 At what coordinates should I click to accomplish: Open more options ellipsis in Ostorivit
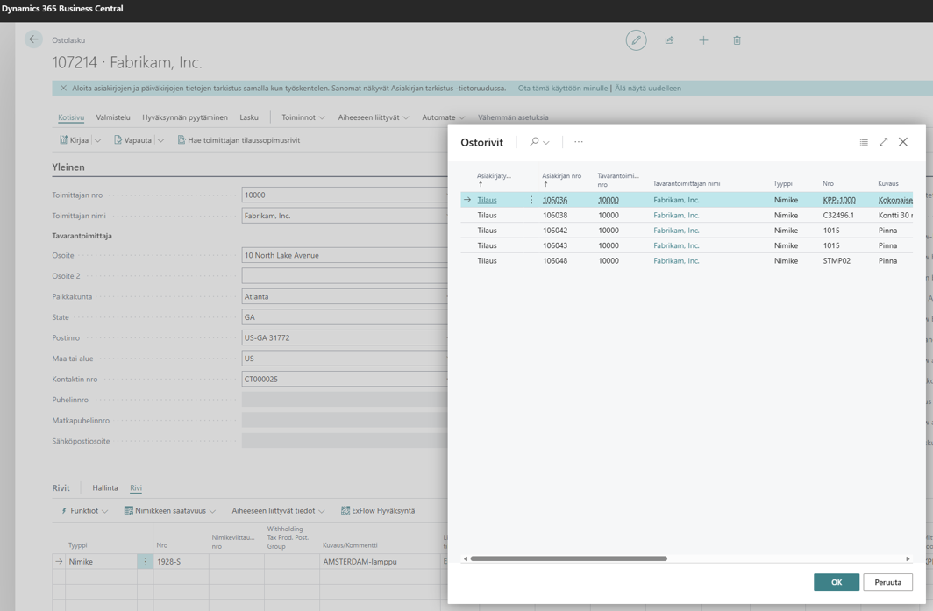coord(579,142)
